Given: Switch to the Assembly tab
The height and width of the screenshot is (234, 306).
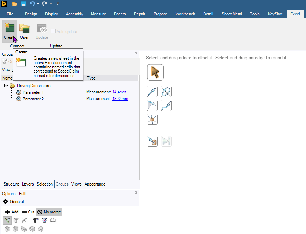Looking at the screenshot, I should pos(74,14).
